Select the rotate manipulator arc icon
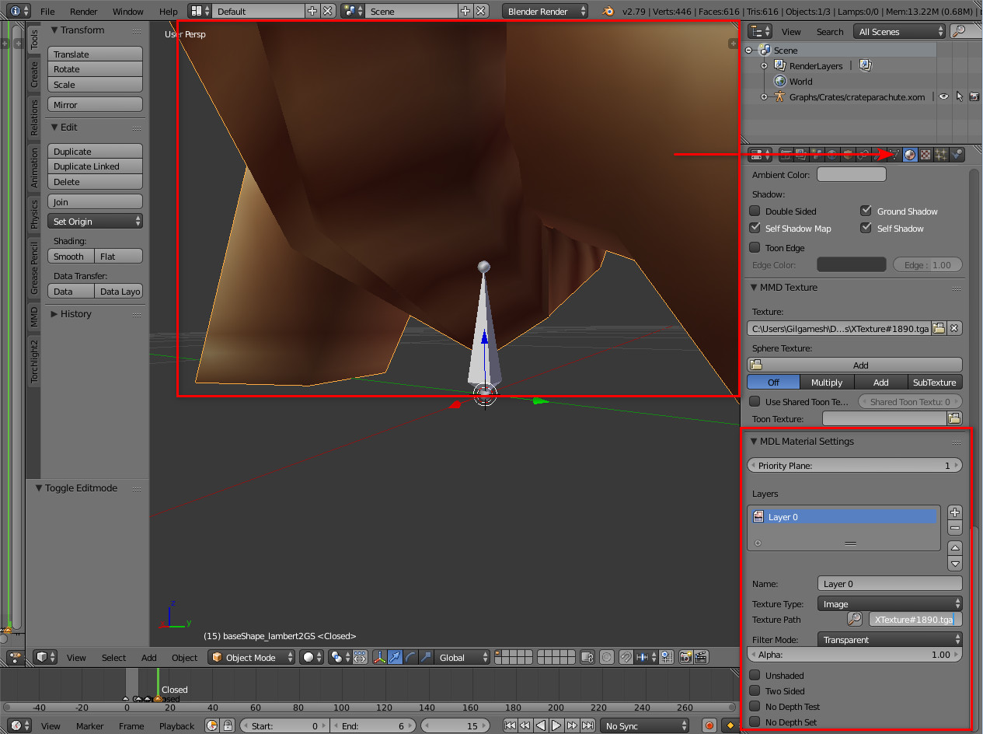The height and width of the screenshot is (734, 983). point(410,657)
